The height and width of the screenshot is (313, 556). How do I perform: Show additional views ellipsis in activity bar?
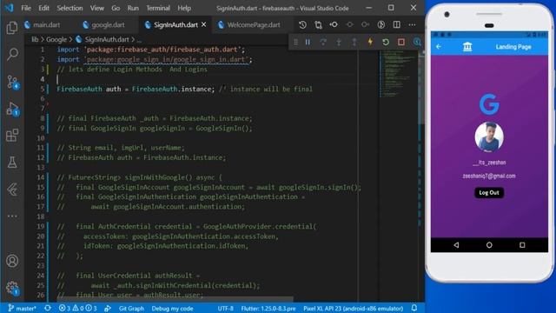(x=12, y=216)
